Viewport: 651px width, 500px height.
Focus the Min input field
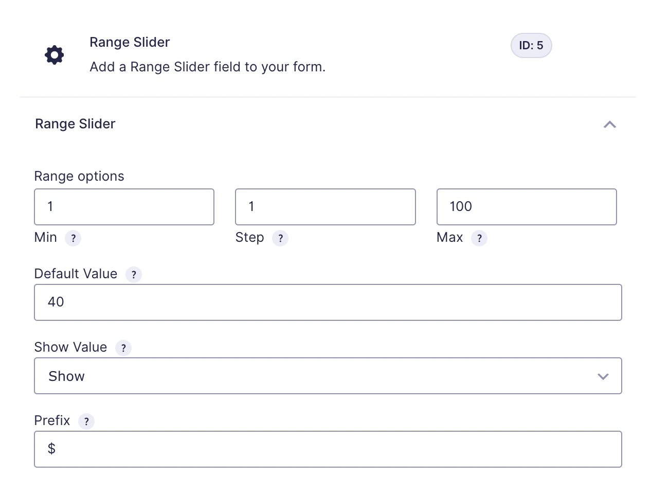[x=124, y=207]
